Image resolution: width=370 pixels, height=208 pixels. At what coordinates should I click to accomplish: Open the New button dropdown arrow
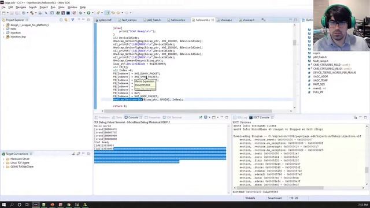pyautogui.click(x=8, y=13)
